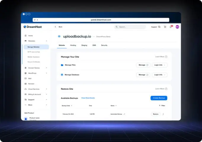Click browser reload icon in address bar
The image size is (202, 142).
point(35,20)
